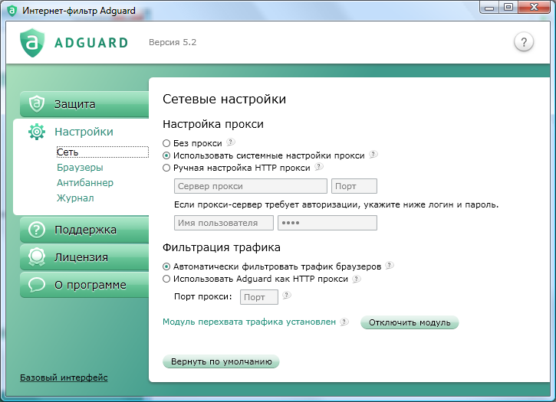Screen dimensions: 556x402
Task: Open the Антибаннер settings subsection
Action: coord(85,182)
